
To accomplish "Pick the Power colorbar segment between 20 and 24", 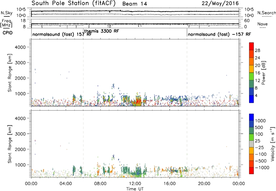I will 252,61.
